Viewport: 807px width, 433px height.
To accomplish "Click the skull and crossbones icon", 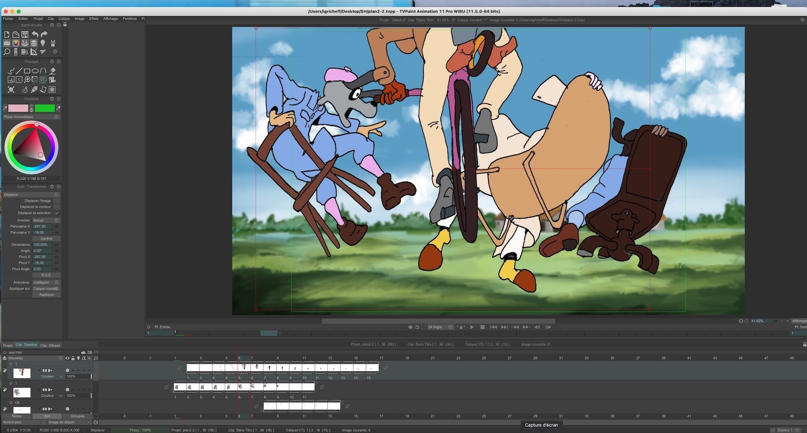I will click(x=11, y=90).
